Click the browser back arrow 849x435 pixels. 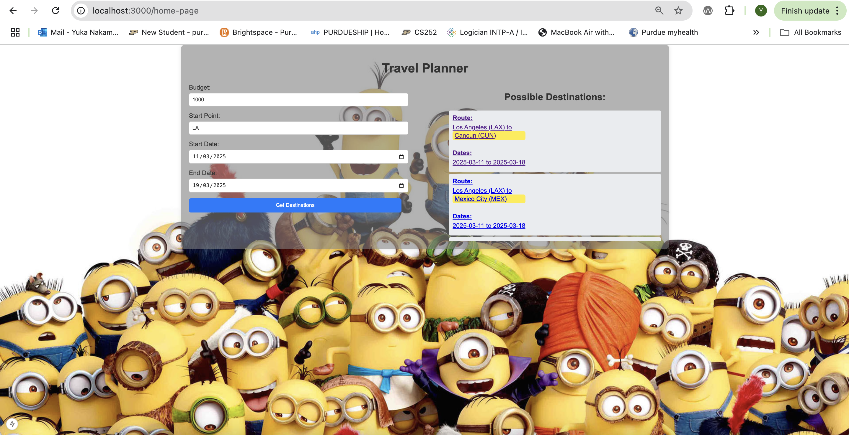13,11
